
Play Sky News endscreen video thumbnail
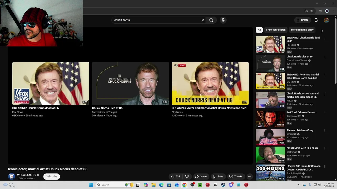coord(210,83)
